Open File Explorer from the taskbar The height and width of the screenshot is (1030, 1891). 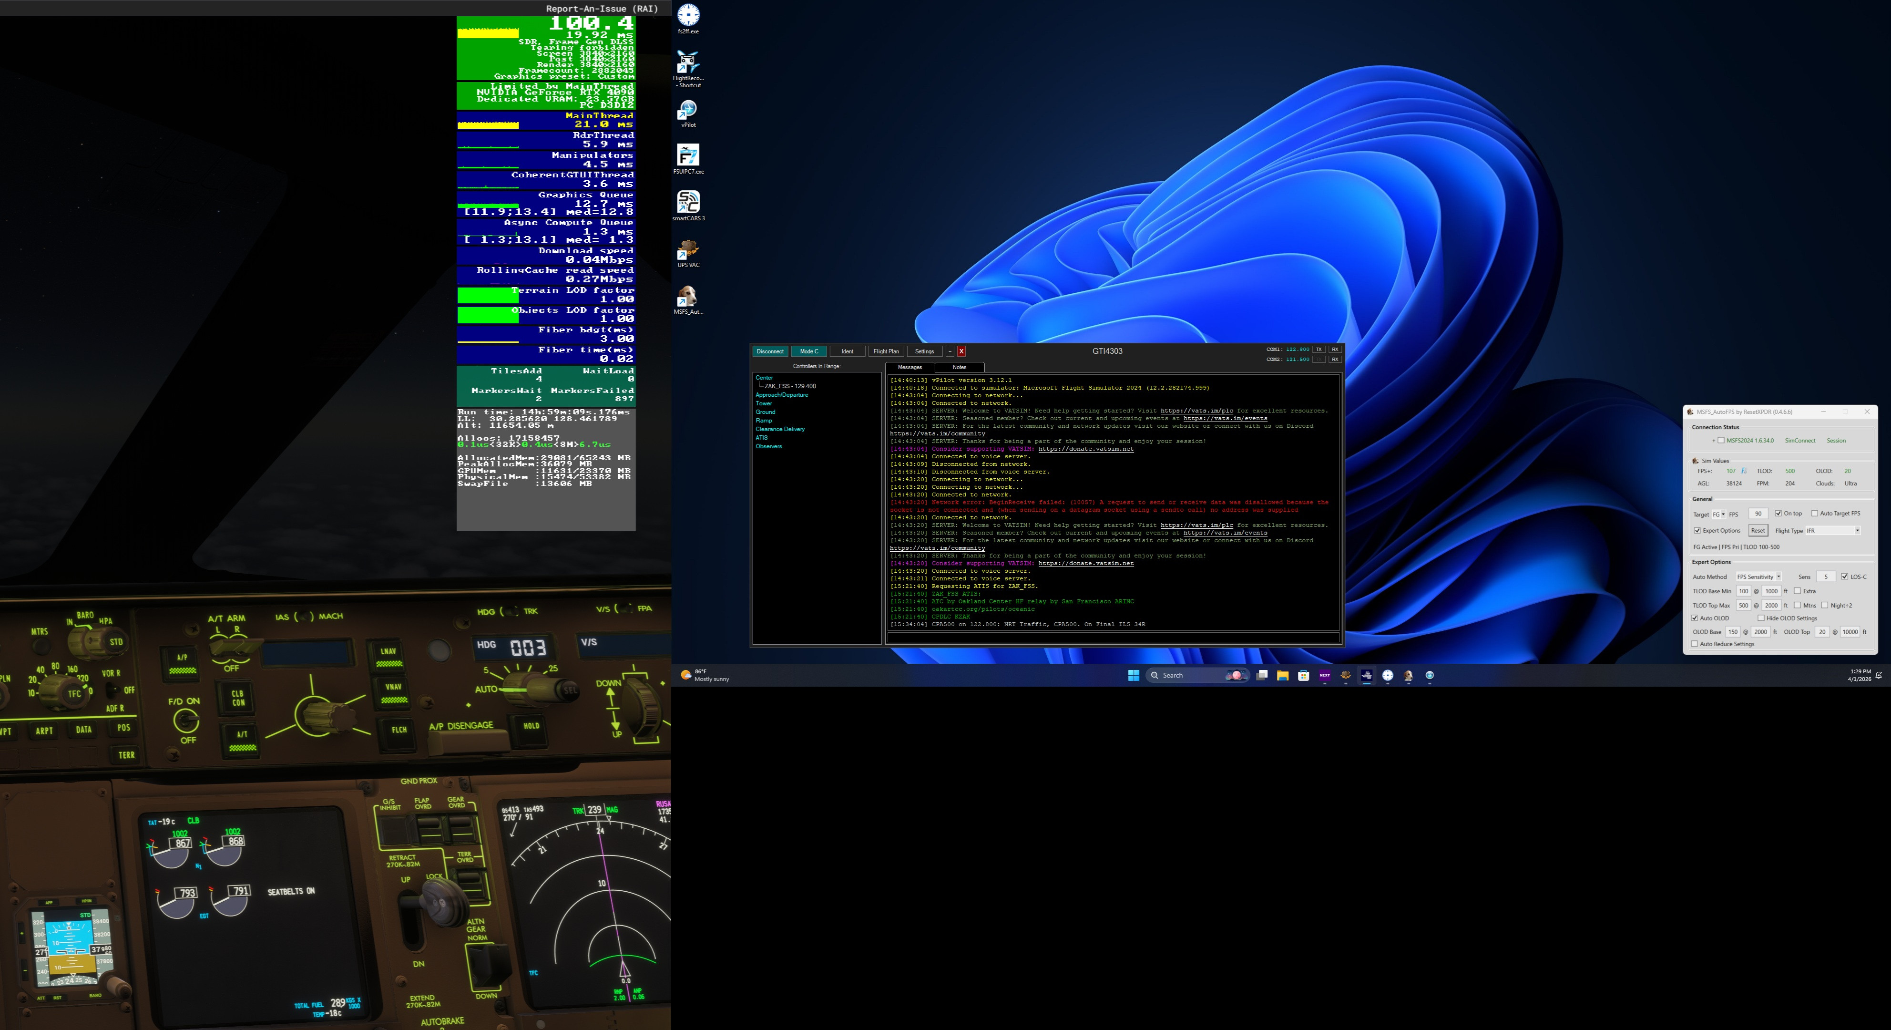point(1282,675)
